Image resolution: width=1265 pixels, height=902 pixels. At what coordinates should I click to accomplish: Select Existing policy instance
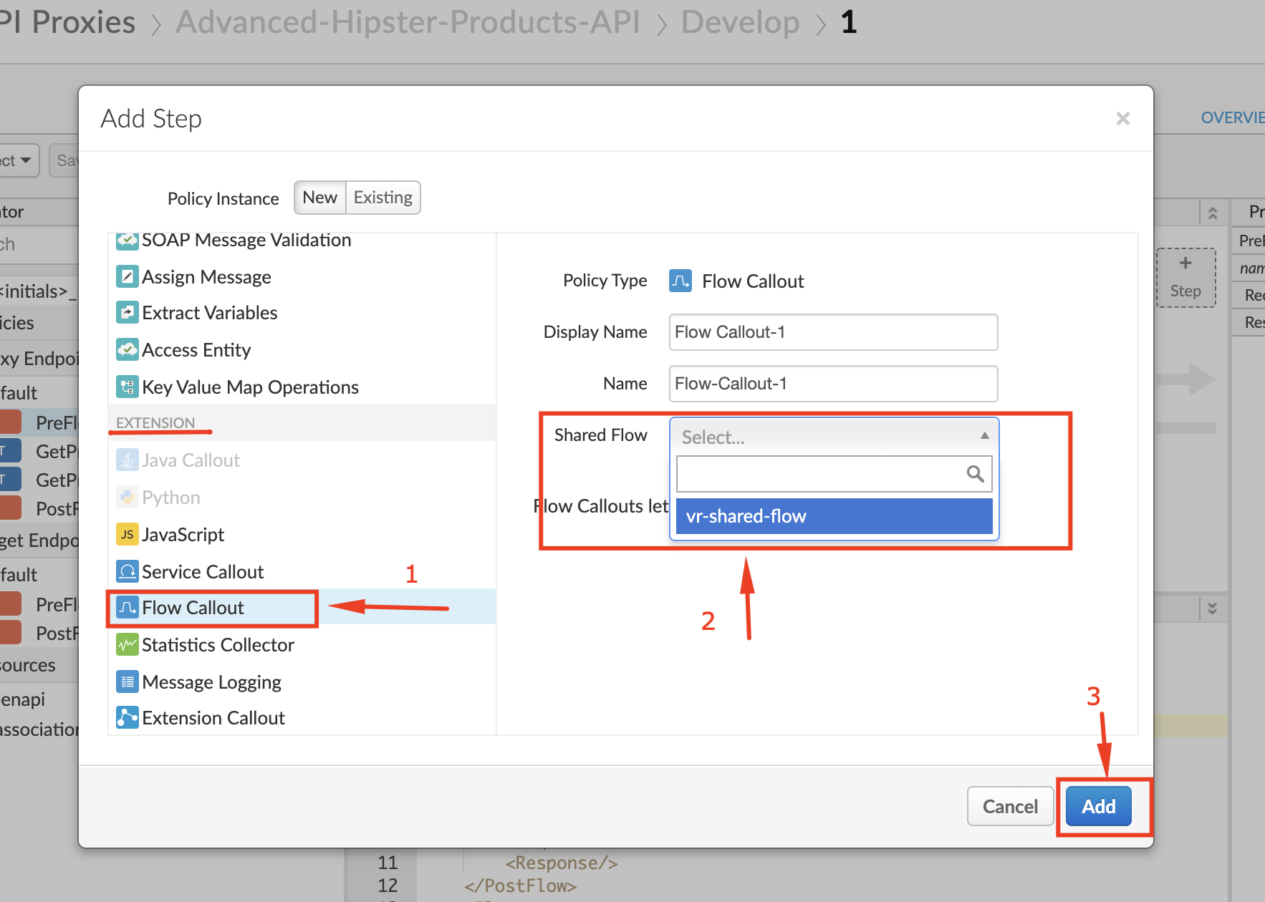(383, 198)
